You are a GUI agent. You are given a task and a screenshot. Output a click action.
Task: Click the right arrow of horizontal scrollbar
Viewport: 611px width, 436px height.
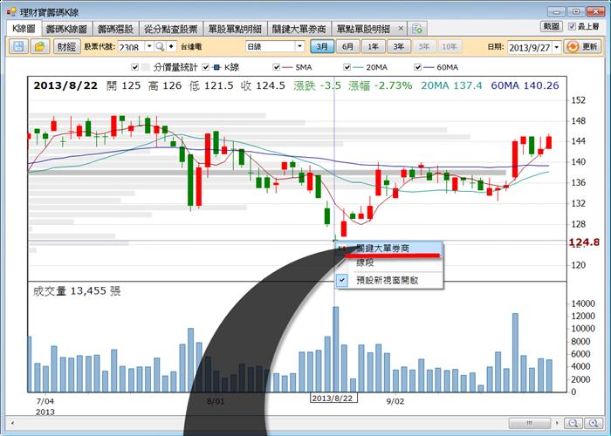point(557,423)
